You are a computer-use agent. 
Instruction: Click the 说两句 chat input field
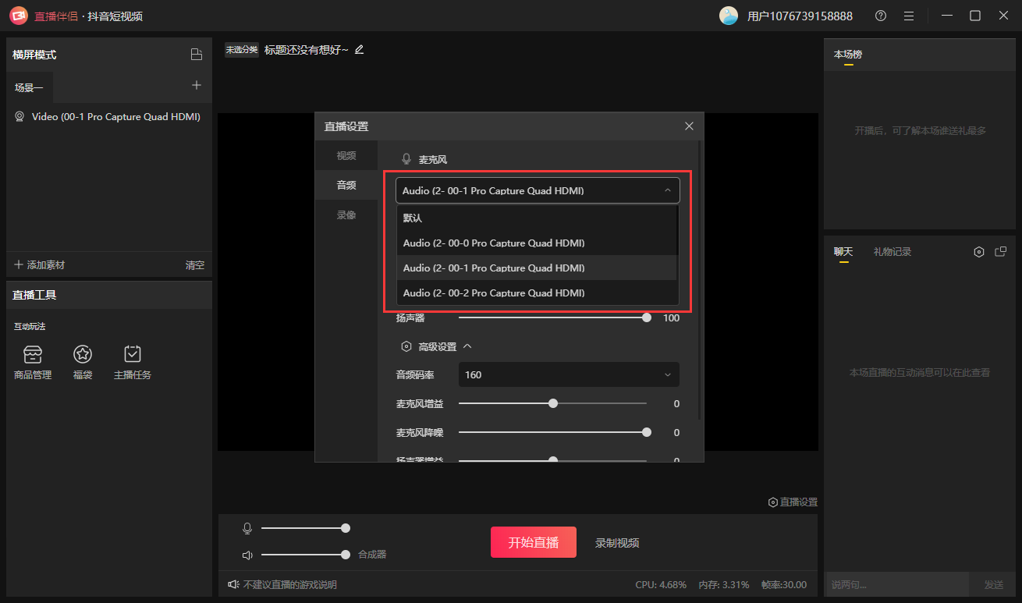click(897, 584)
